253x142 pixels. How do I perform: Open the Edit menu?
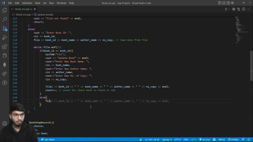pos(17,3)
